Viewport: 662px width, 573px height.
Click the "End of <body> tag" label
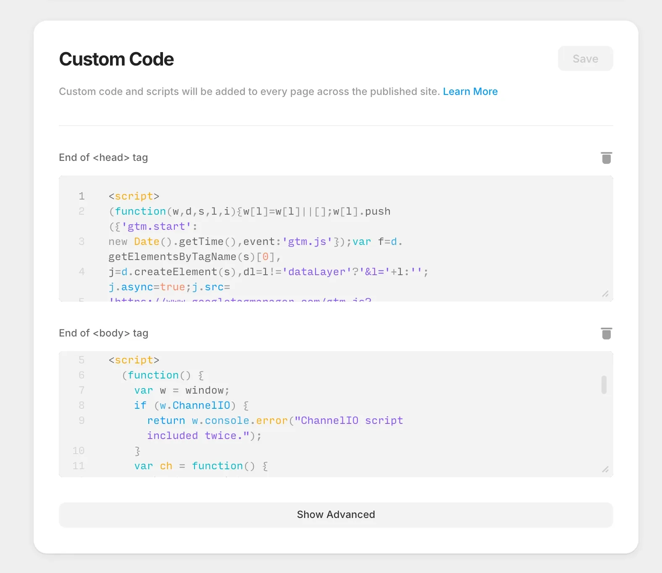(103, 333)
